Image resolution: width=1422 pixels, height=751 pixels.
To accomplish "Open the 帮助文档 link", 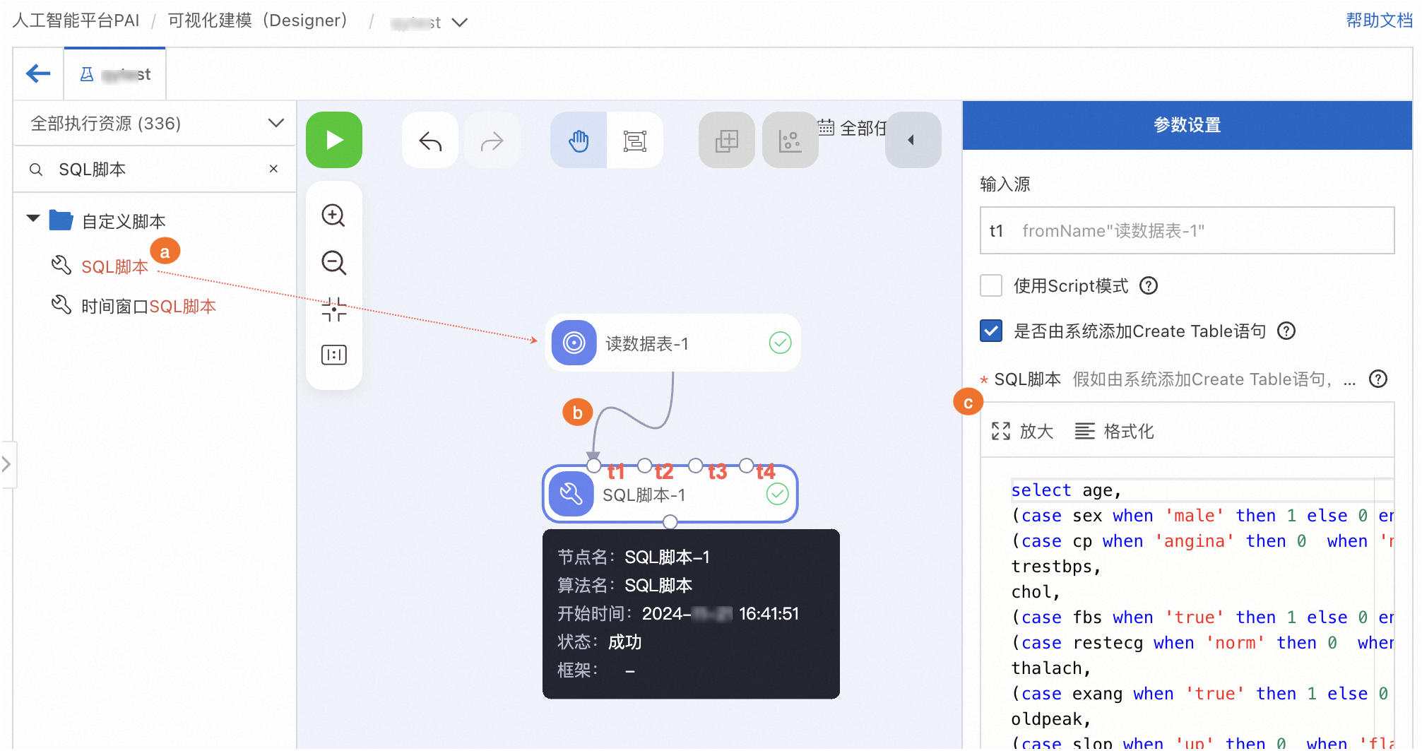I will 1379,20.
